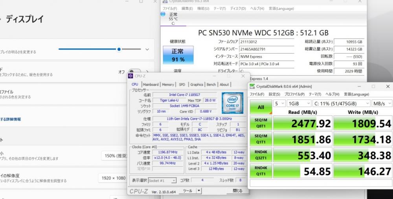The image size is (393, 199).
Task: Open ヘルプ(H) menu in CrystalDiskMark
Action: click(x=332, y=94)
